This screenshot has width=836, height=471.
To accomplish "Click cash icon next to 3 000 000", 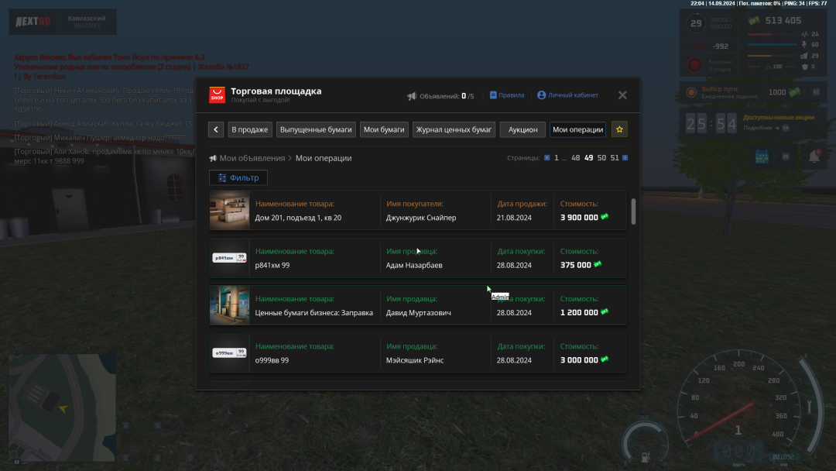I will pos(605,359).
